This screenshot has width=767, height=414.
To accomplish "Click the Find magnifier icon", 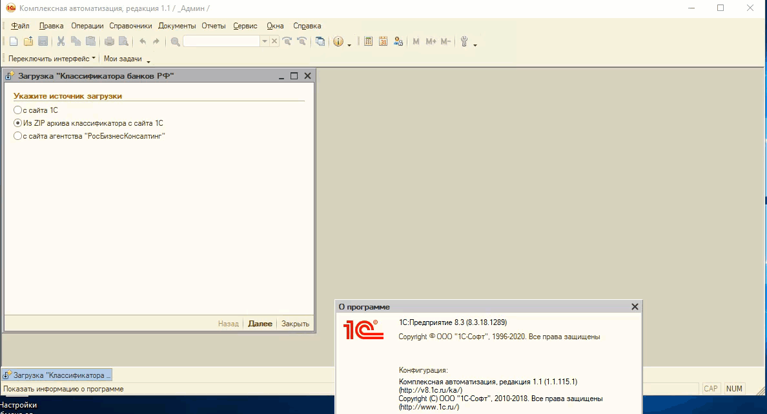I will pyautogui.click(x=175, y=41).
